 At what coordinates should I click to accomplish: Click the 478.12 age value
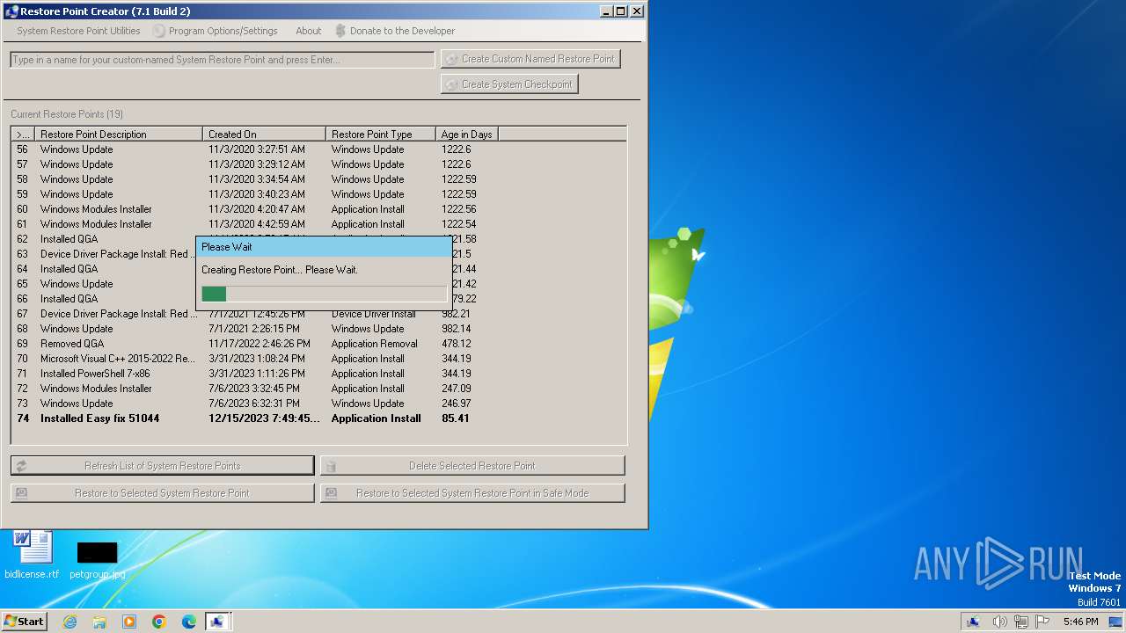[x=456, y=344]
